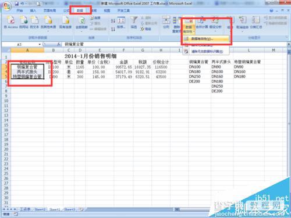
Task: Select column L header
Action: pos(249,51)
